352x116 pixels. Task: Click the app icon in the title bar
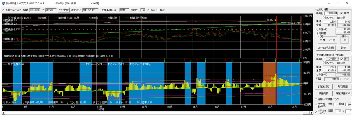(3, 3)
